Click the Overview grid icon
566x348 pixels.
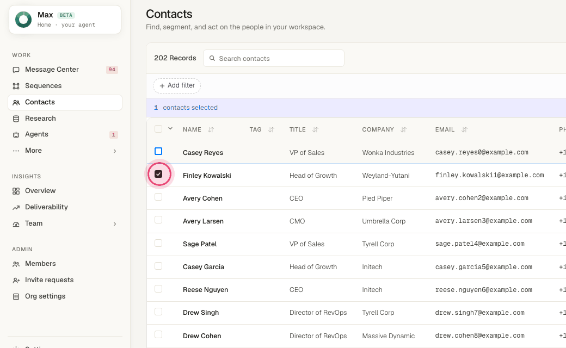coord(16,191)
